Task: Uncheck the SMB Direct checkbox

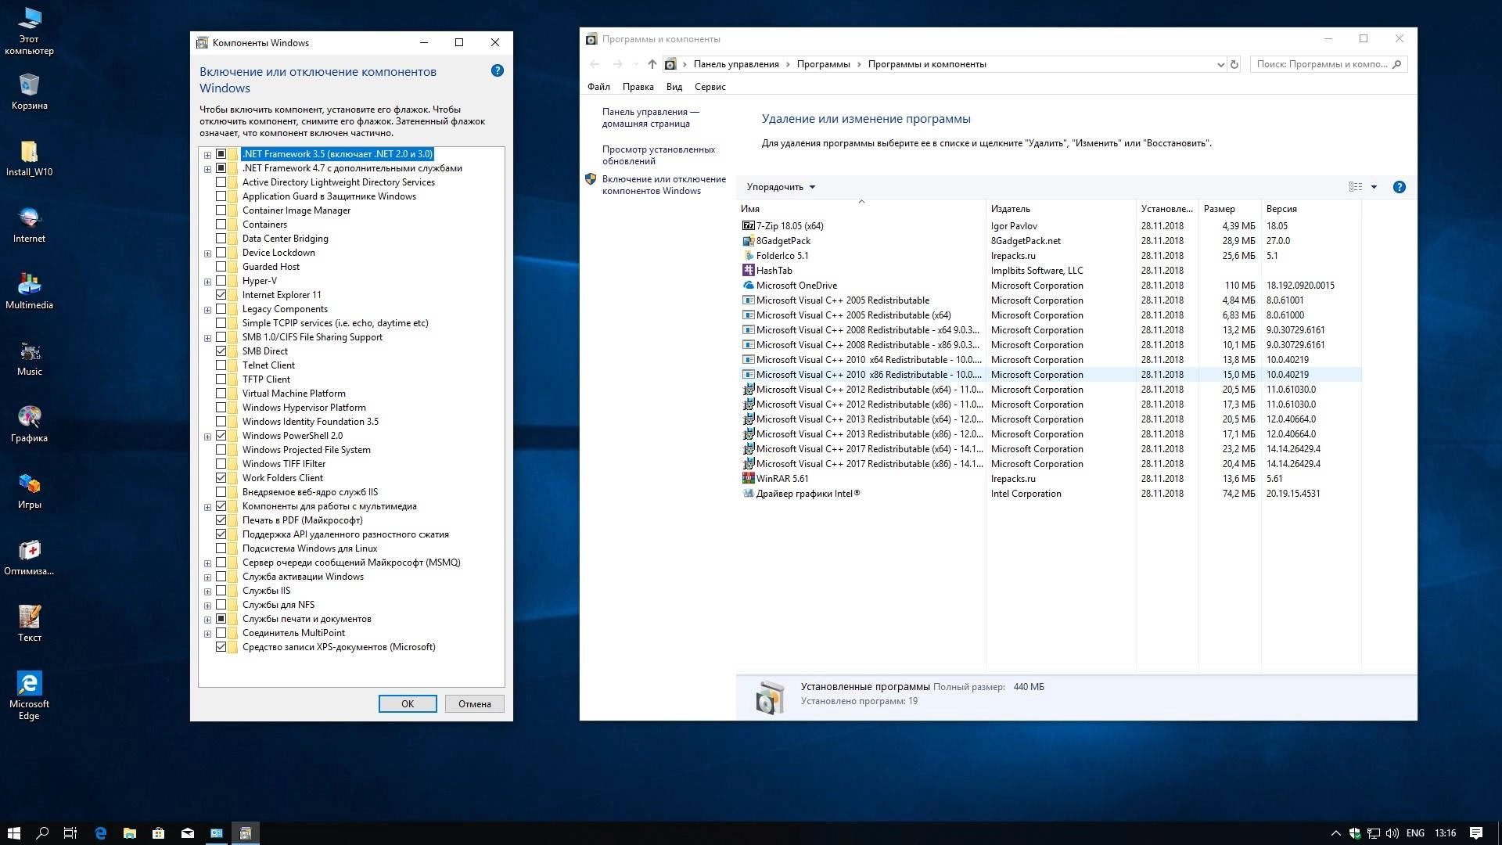Action: pos(221,351)
